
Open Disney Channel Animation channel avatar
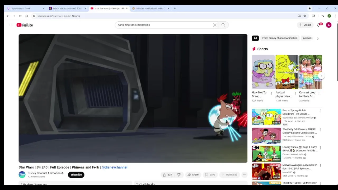pyautogui.click(x=22, y=175)
